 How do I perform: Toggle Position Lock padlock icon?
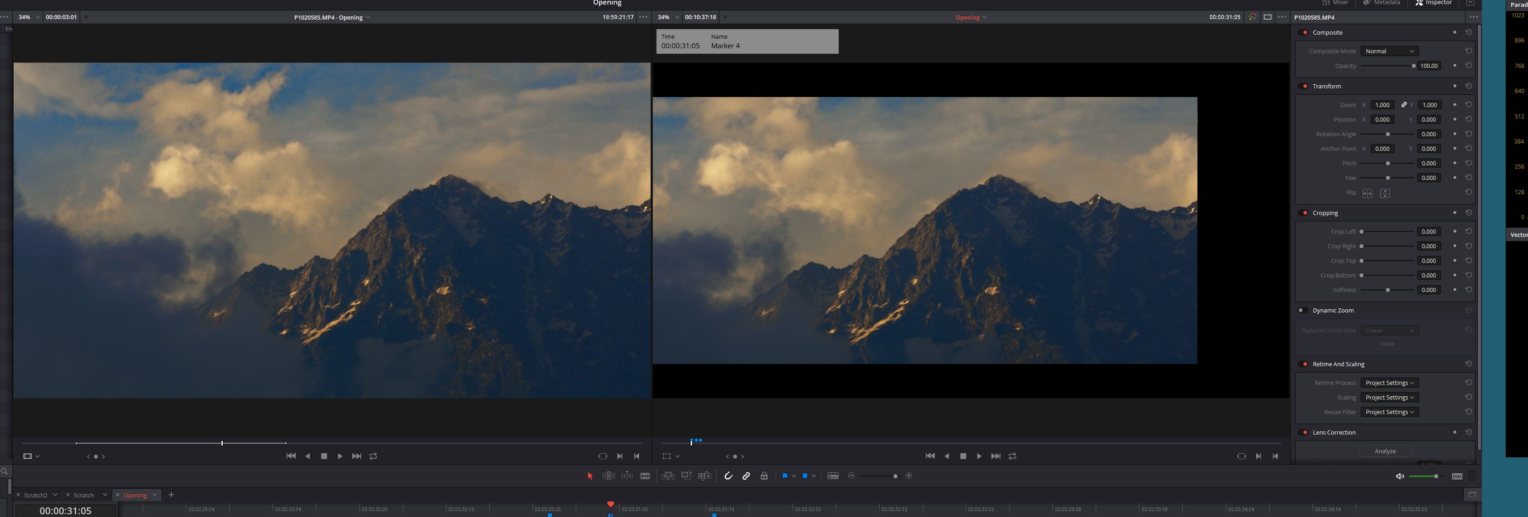click(x=764, y=476)
